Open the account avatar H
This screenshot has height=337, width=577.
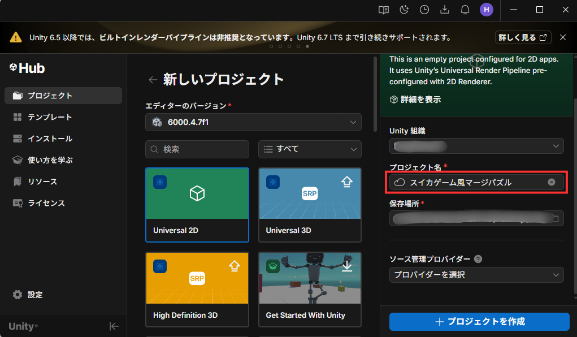tap(487, 10)
